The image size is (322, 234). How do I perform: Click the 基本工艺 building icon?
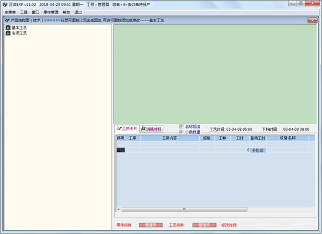[8, 28]
